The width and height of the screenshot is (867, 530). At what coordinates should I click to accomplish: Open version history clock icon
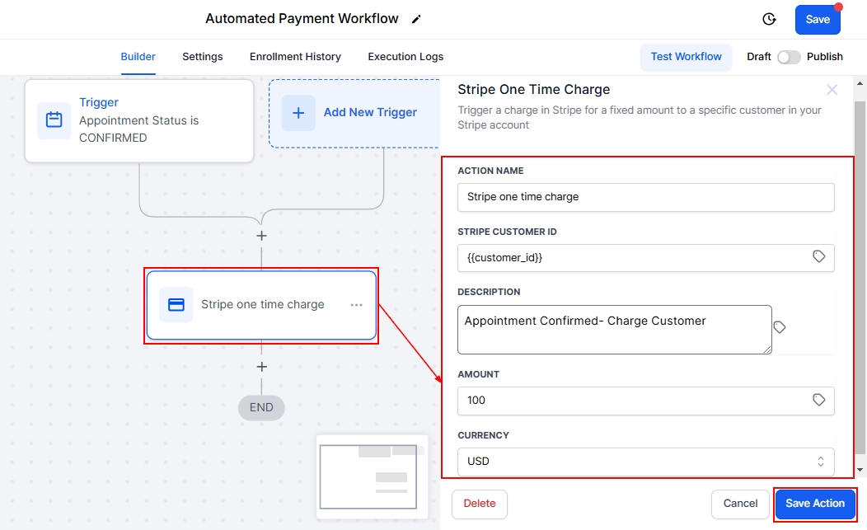pos(768,19)
